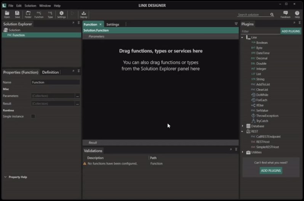Viewport: 304px width, 201px height.
Task: Select Function in Solution Explorer
Action: point(42,35)
